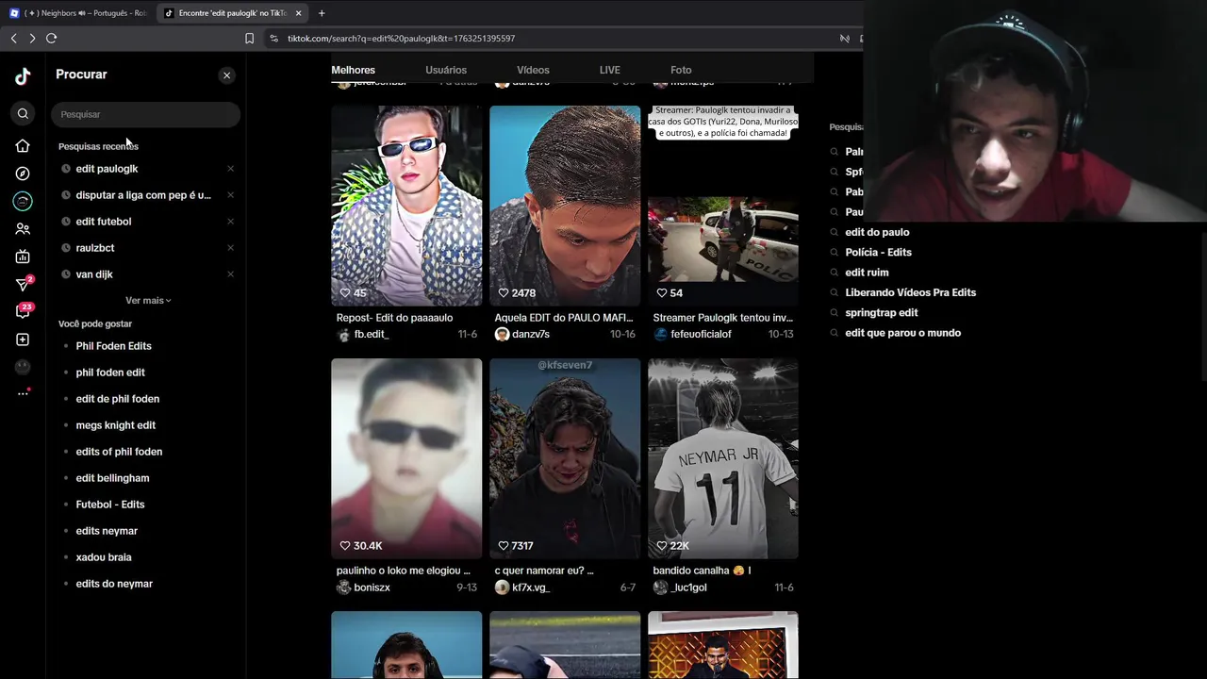Go to the Home sidebar icon

coord(23,146)
